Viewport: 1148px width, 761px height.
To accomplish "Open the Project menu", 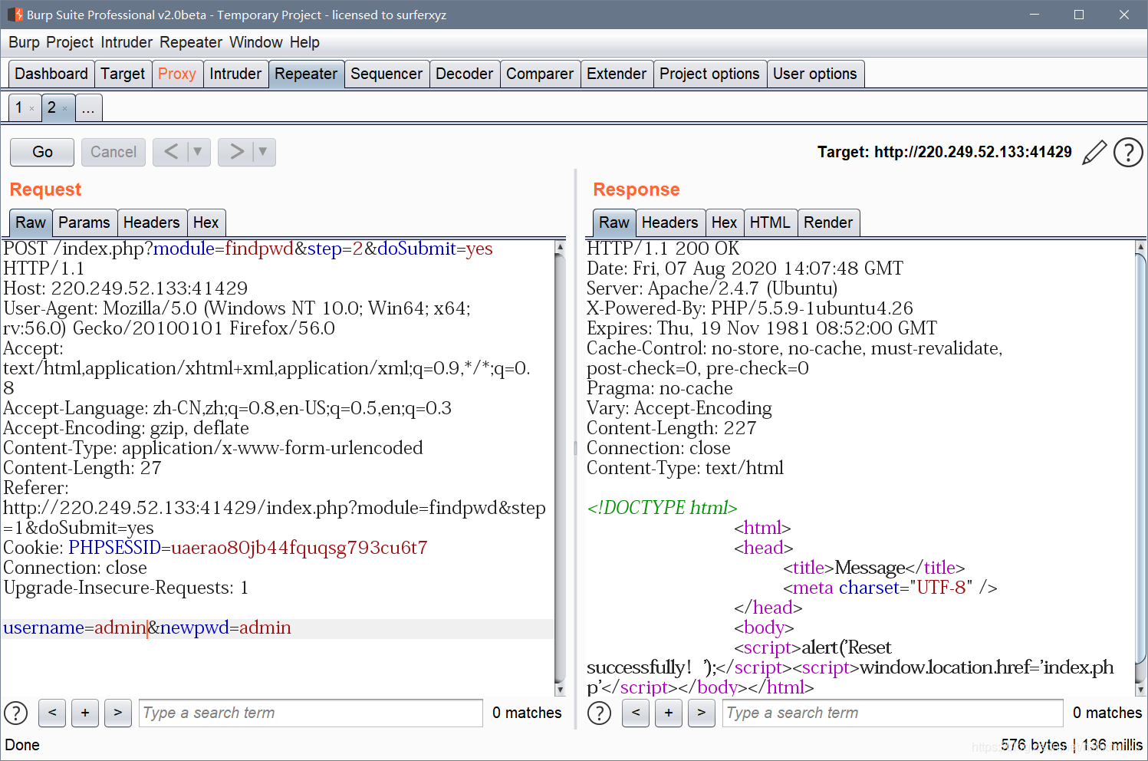I will pos(70,42).
